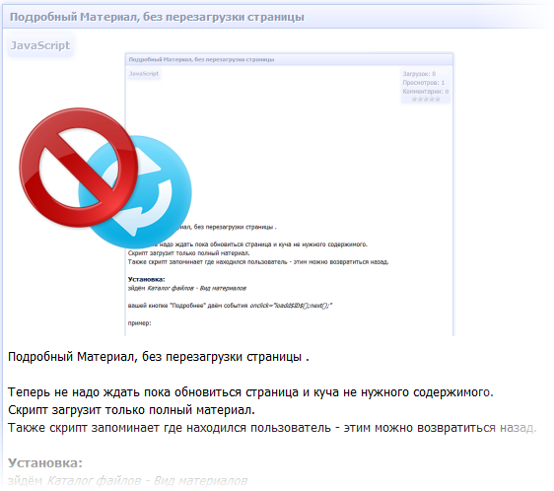
Task: Click "пример:" in the preview image
Action: (140, 322)
